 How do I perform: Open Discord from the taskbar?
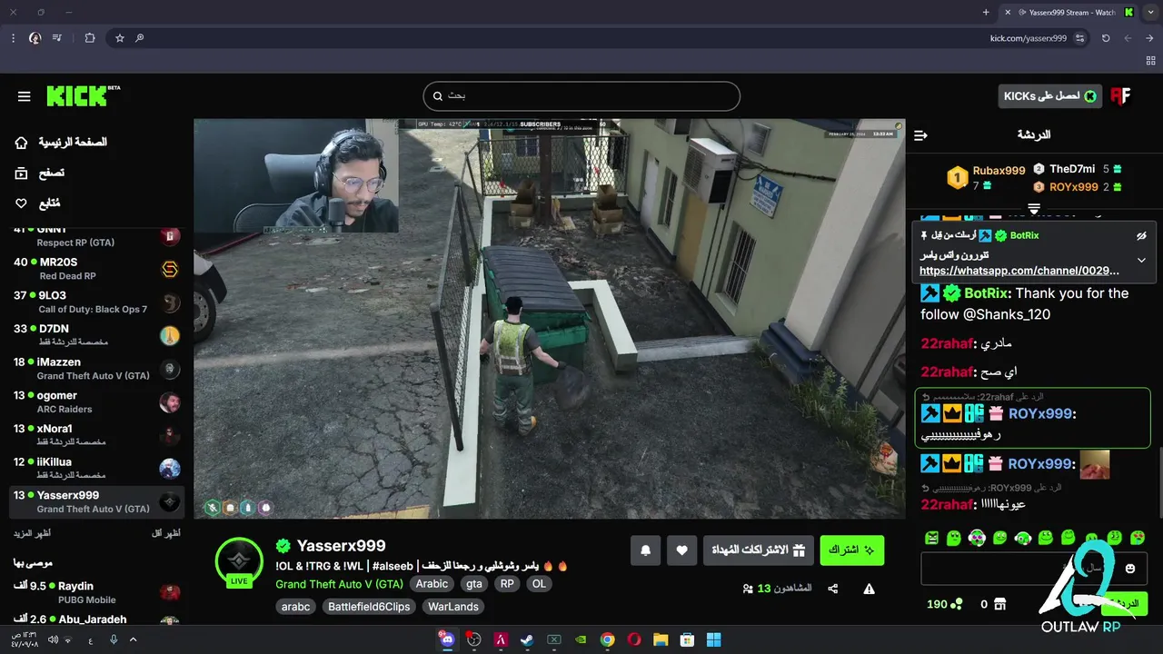[447, 639]
